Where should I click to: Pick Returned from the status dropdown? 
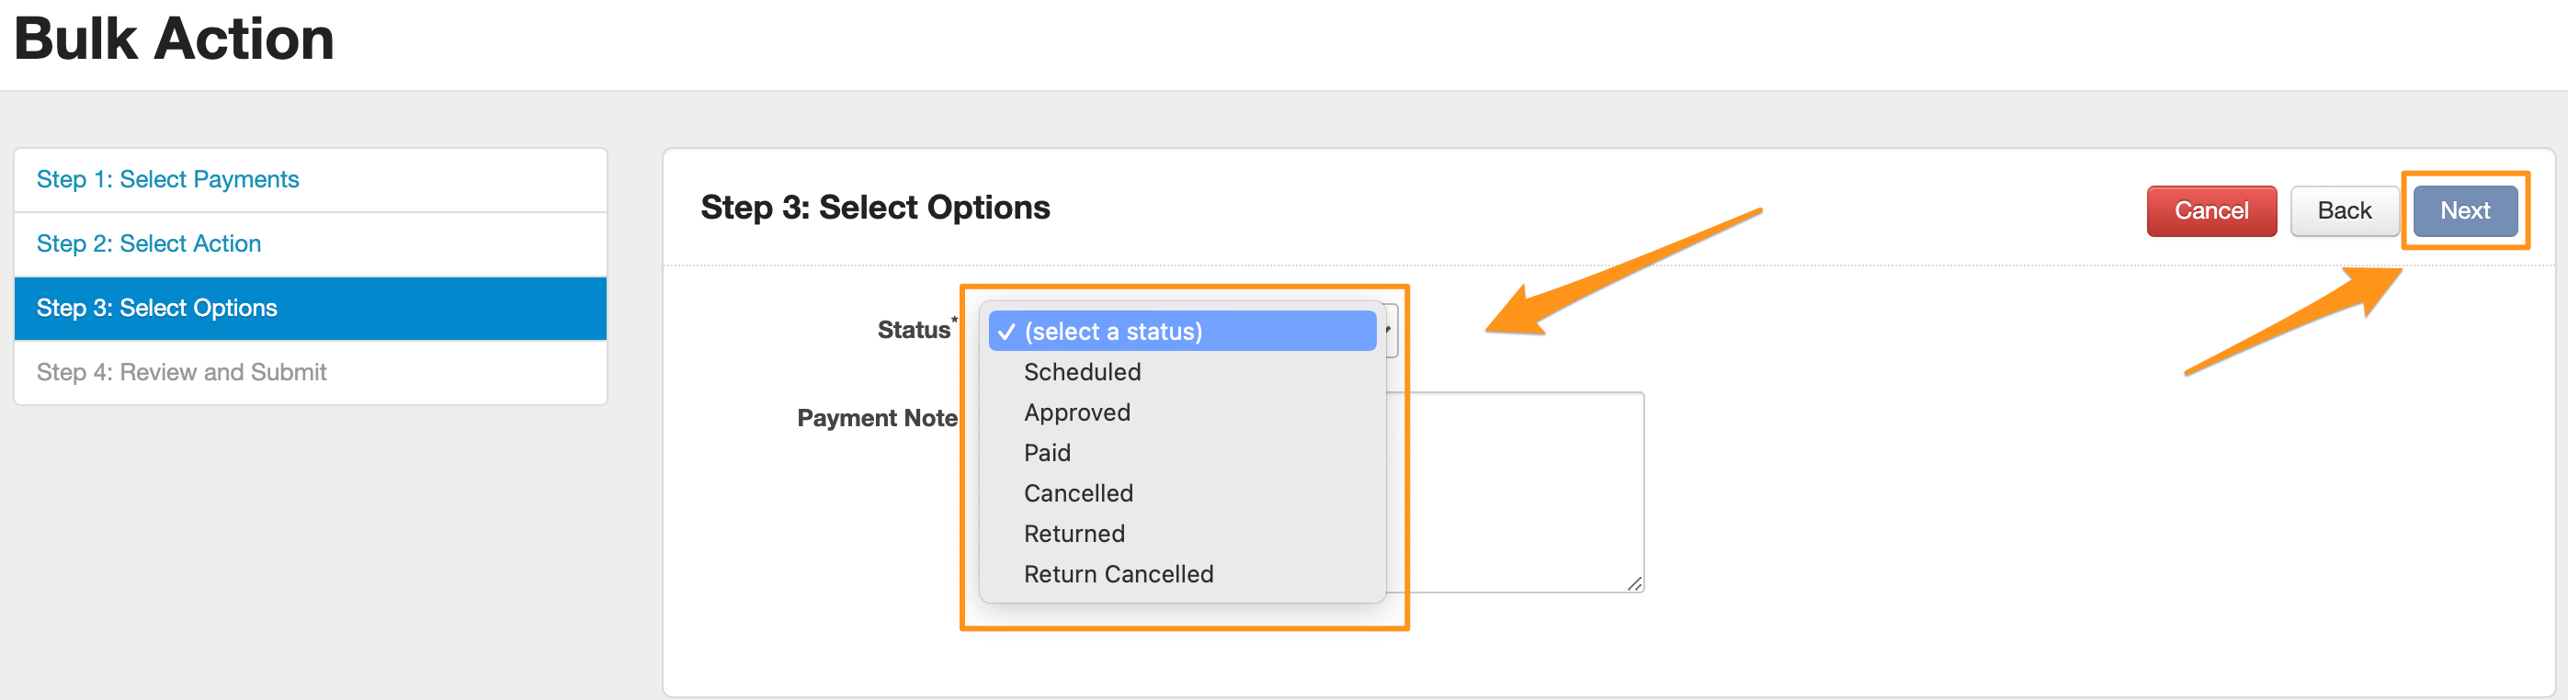point(1074,535)
